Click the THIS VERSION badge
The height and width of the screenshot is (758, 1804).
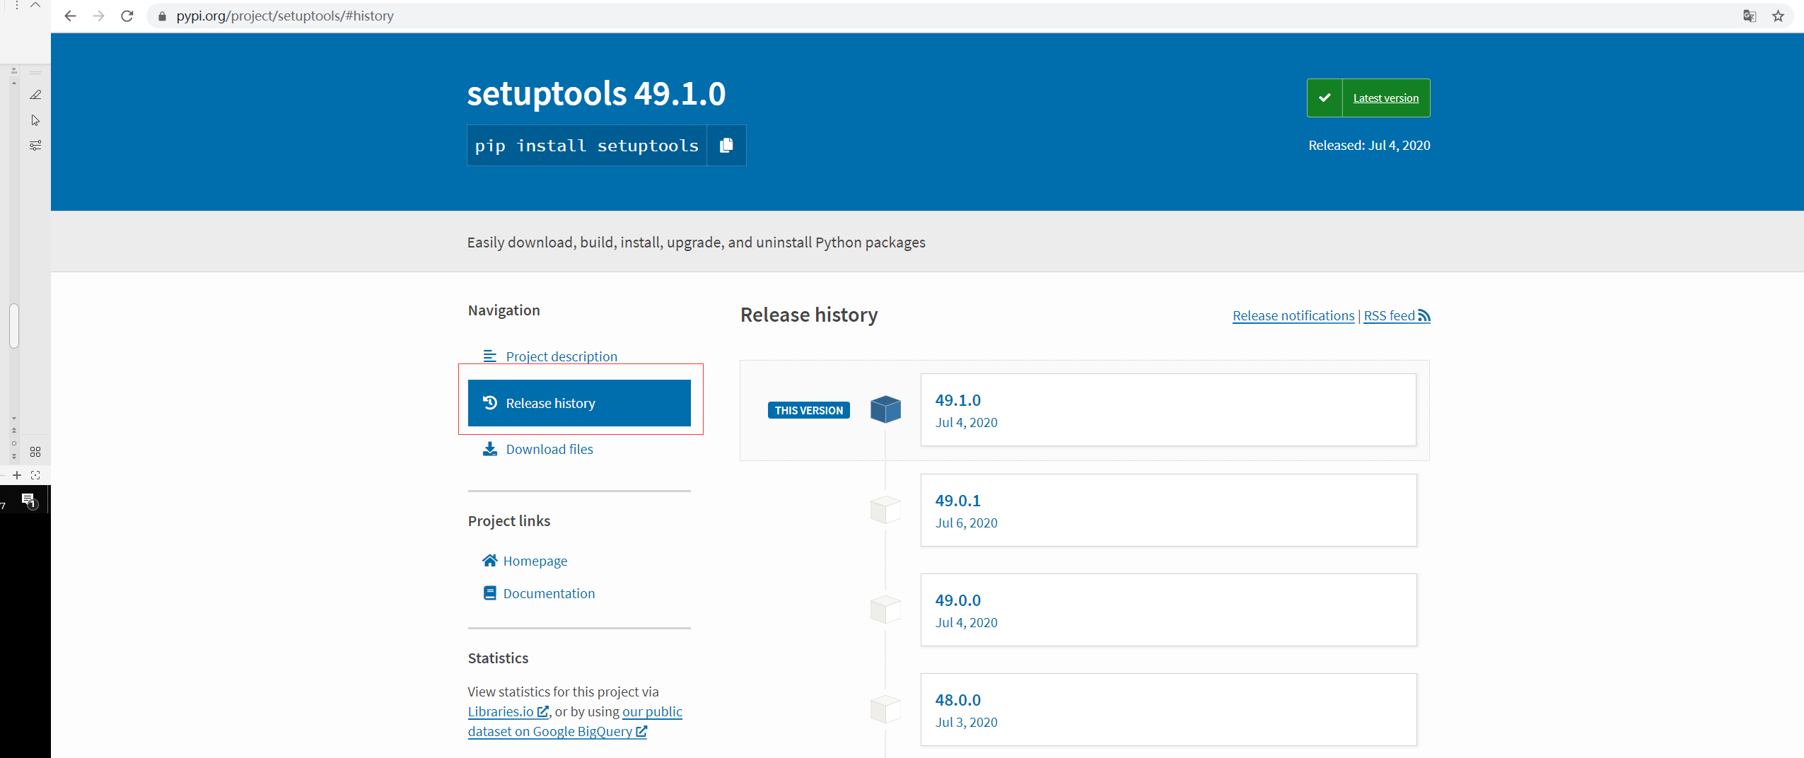pos(808,410)
